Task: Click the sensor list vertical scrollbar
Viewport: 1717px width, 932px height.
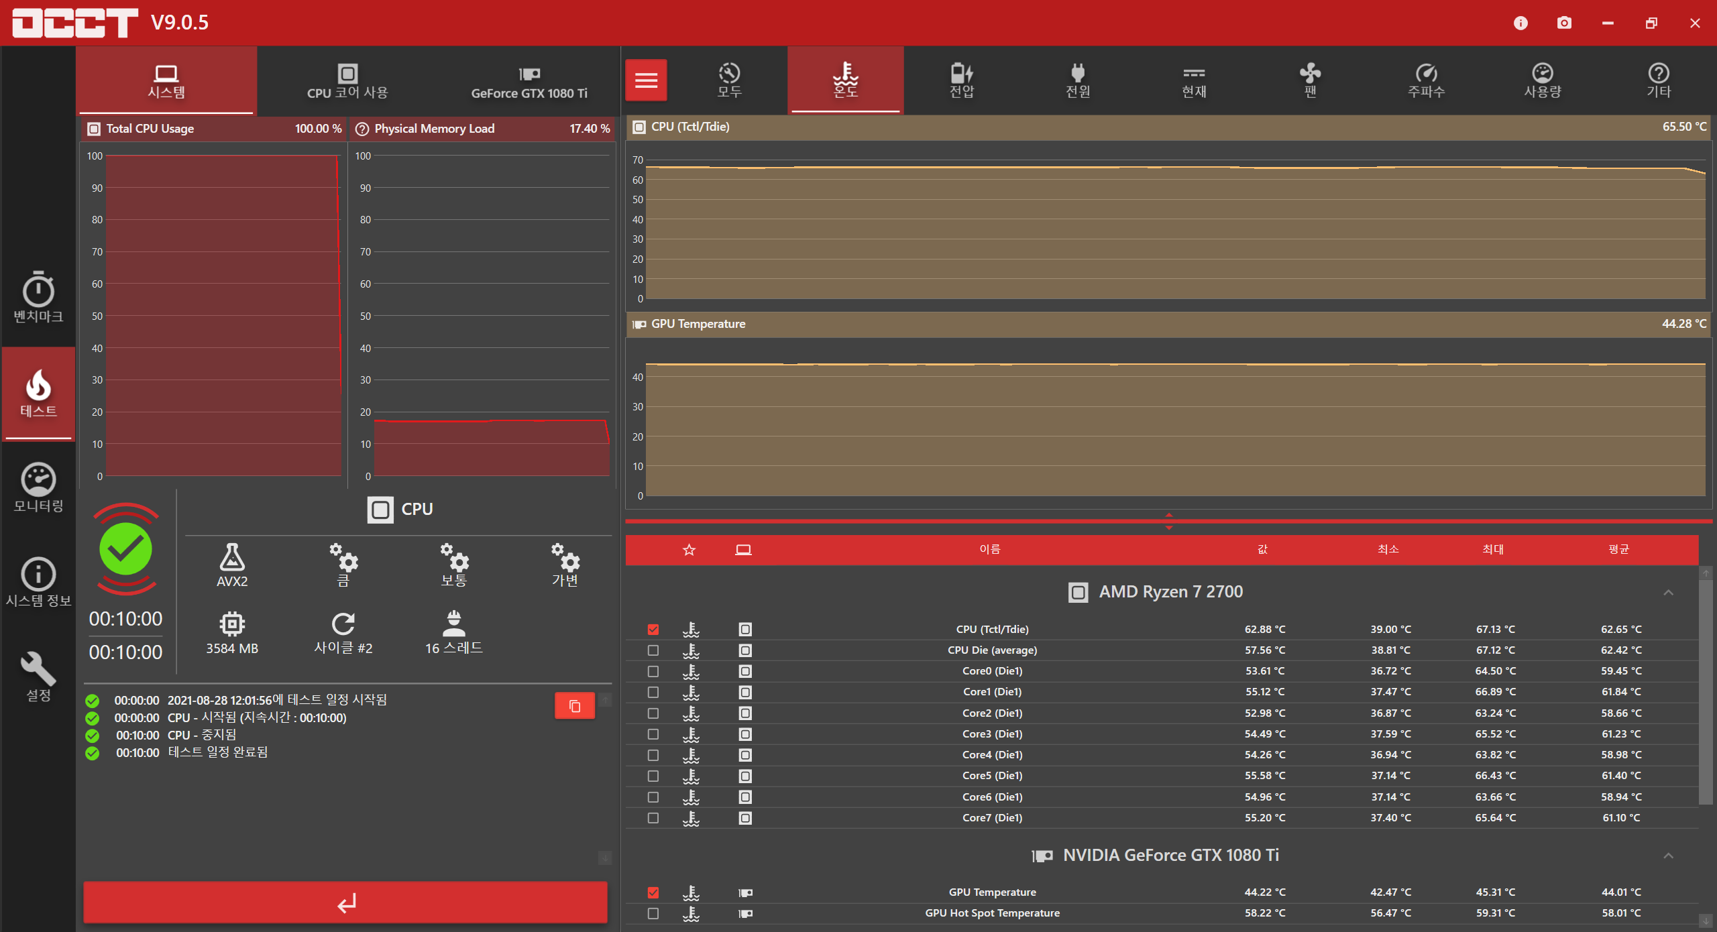Action: click(x=1706, y=693)
